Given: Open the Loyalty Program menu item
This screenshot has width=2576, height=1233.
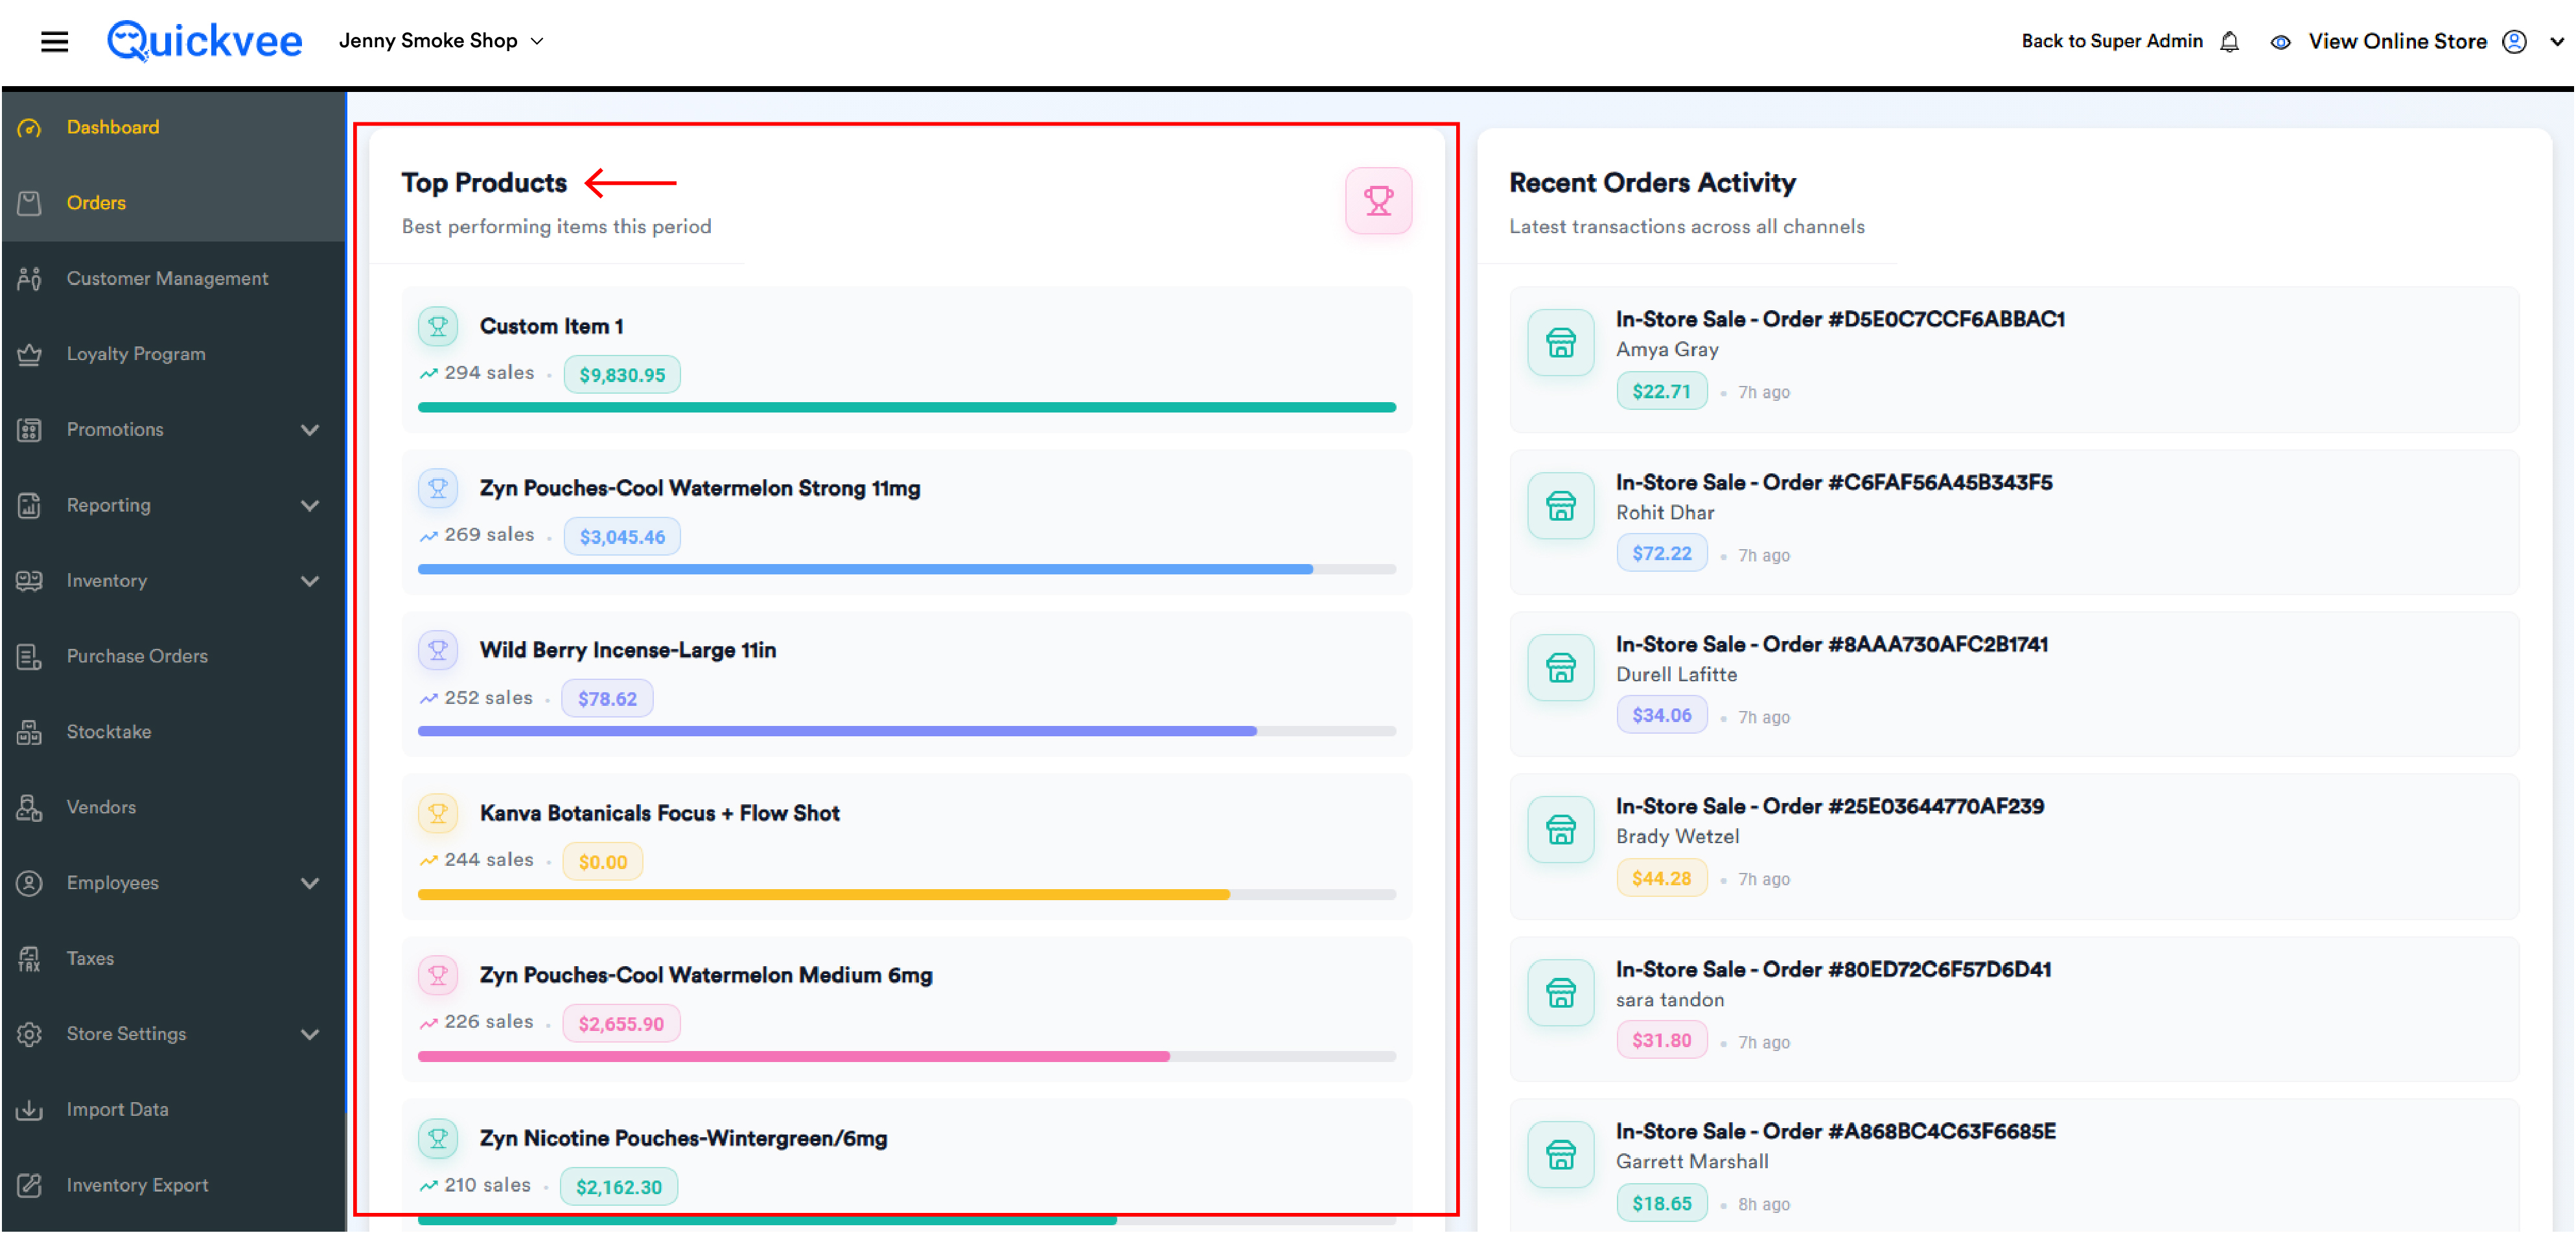Looking at the screenshot, I should (x=136, y=354).
